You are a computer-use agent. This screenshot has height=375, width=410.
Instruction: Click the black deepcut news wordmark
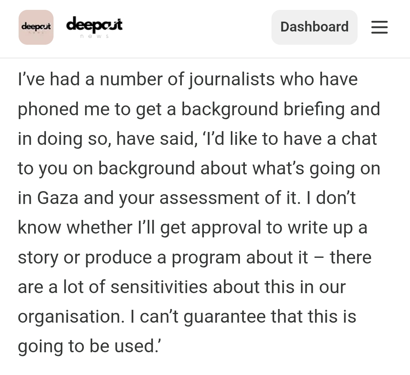[x=94, y=27]
